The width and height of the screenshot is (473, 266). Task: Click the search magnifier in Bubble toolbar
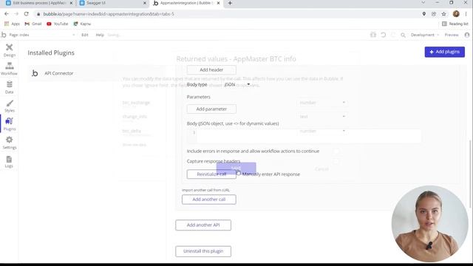pos(403,35)
